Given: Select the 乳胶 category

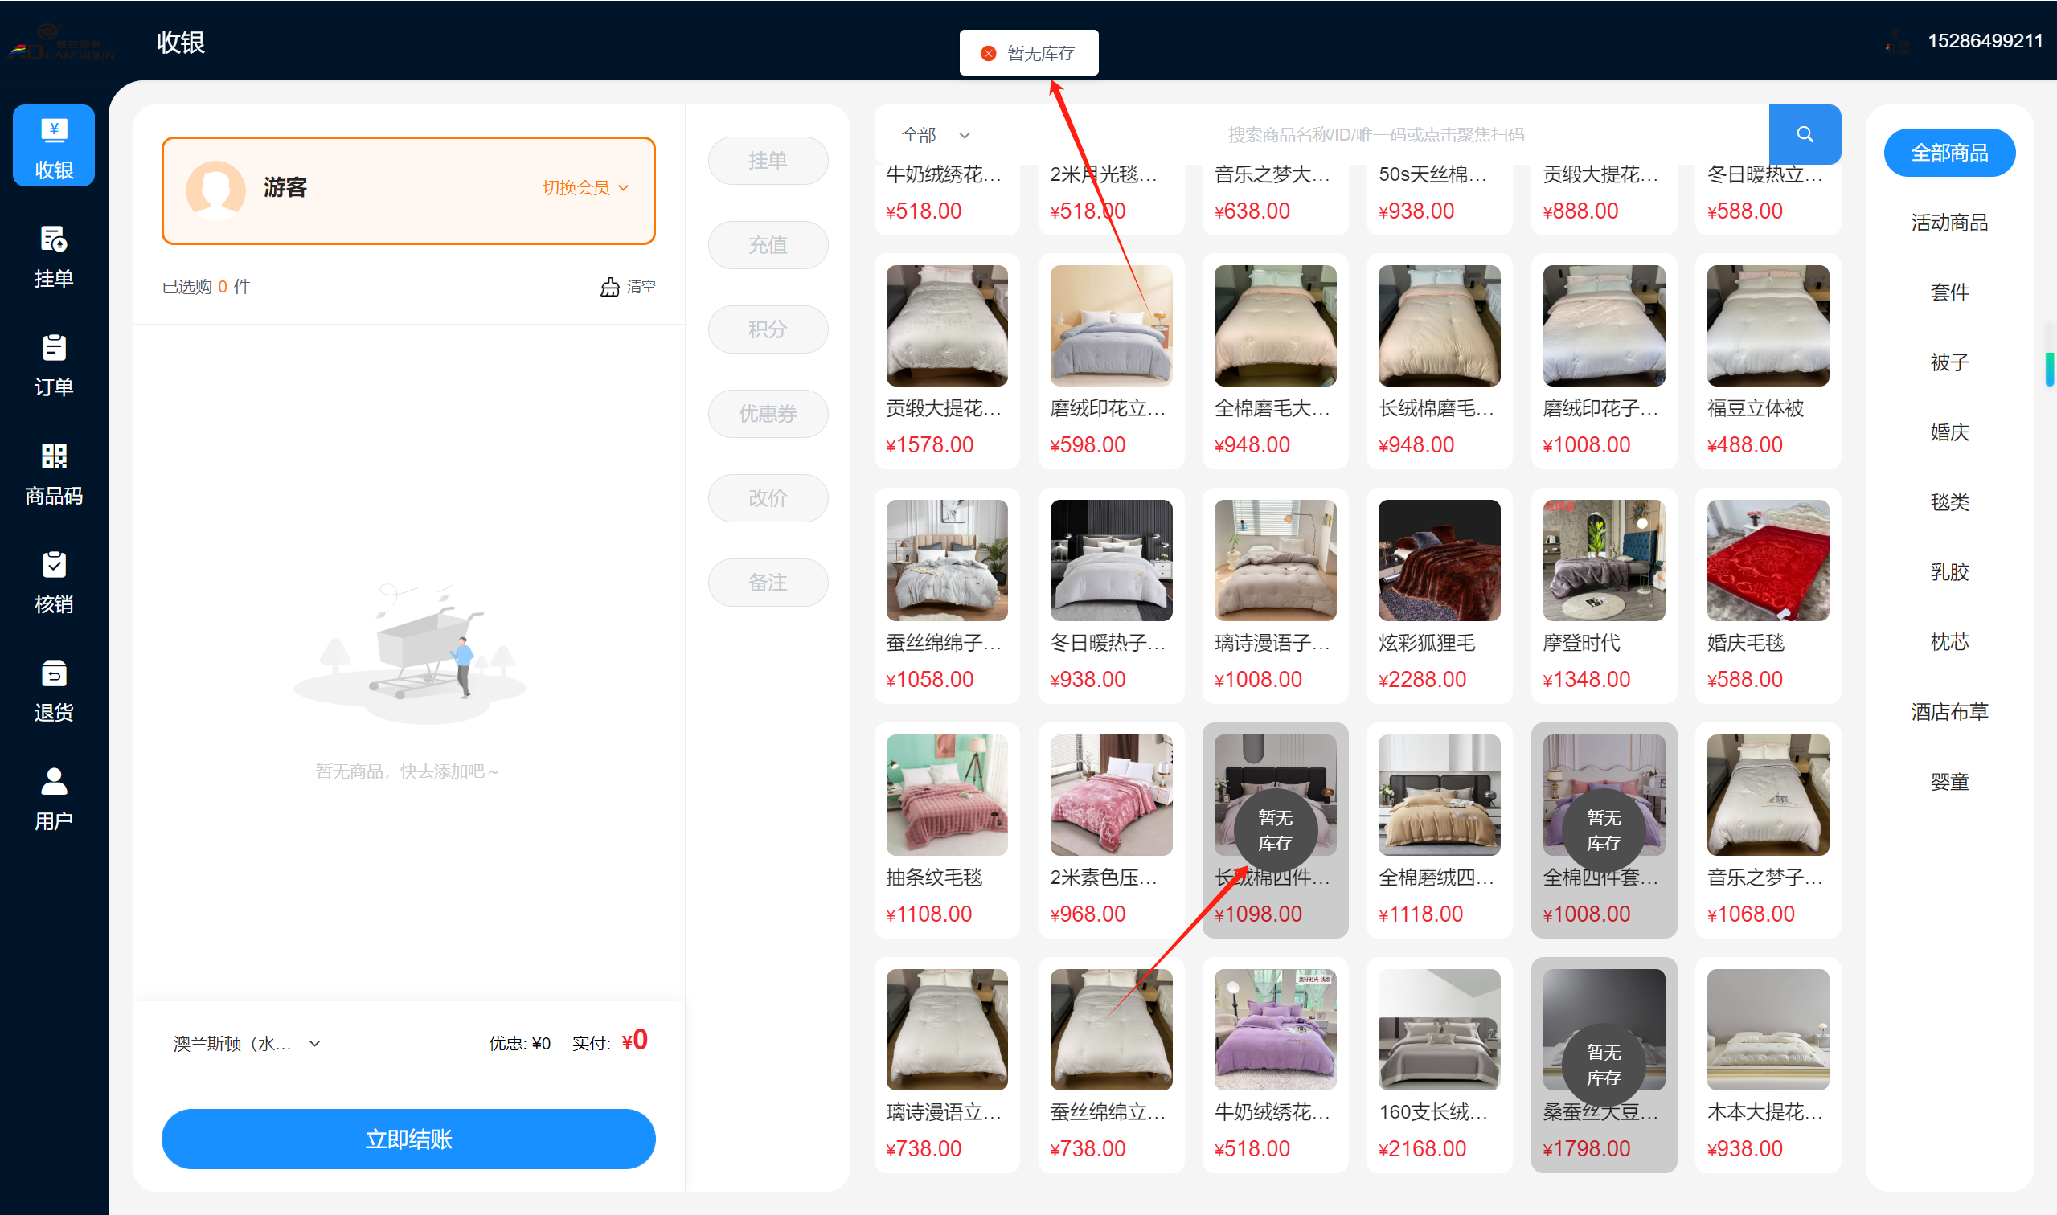Looking at the screenshot, I should [1949, 572].
